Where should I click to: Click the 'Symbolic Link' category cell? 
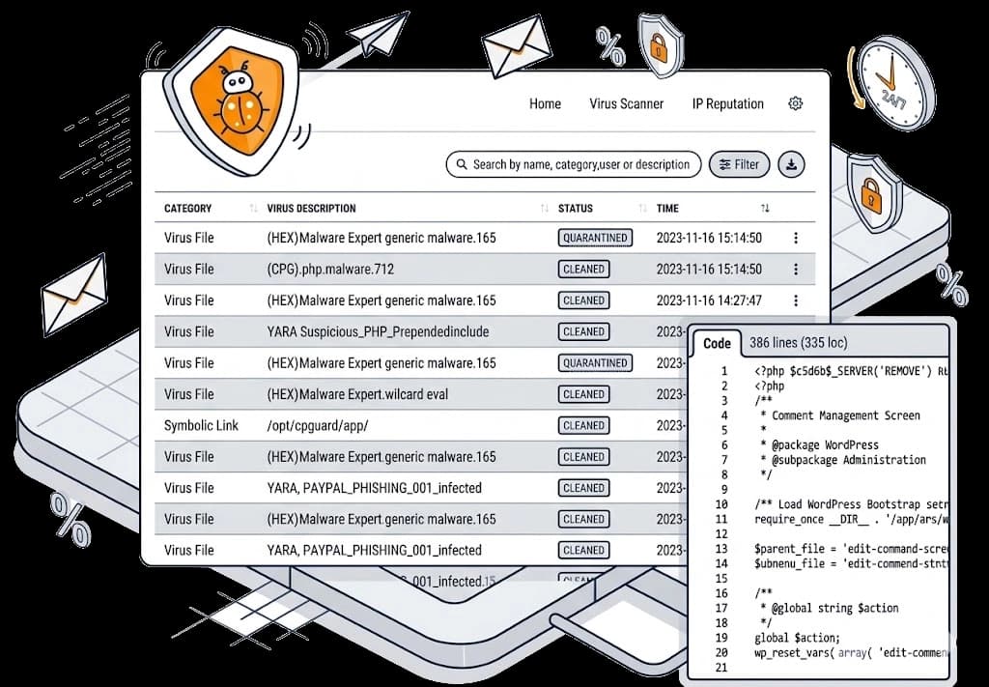click(x=201, y=426)
